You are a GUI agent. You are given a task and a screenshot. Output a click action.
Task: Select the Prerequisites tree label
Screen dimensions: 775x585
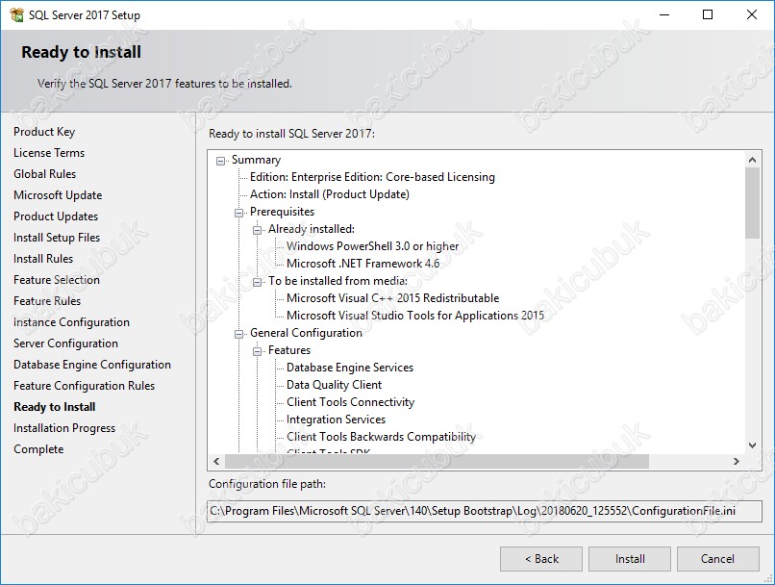coord(283,212)
